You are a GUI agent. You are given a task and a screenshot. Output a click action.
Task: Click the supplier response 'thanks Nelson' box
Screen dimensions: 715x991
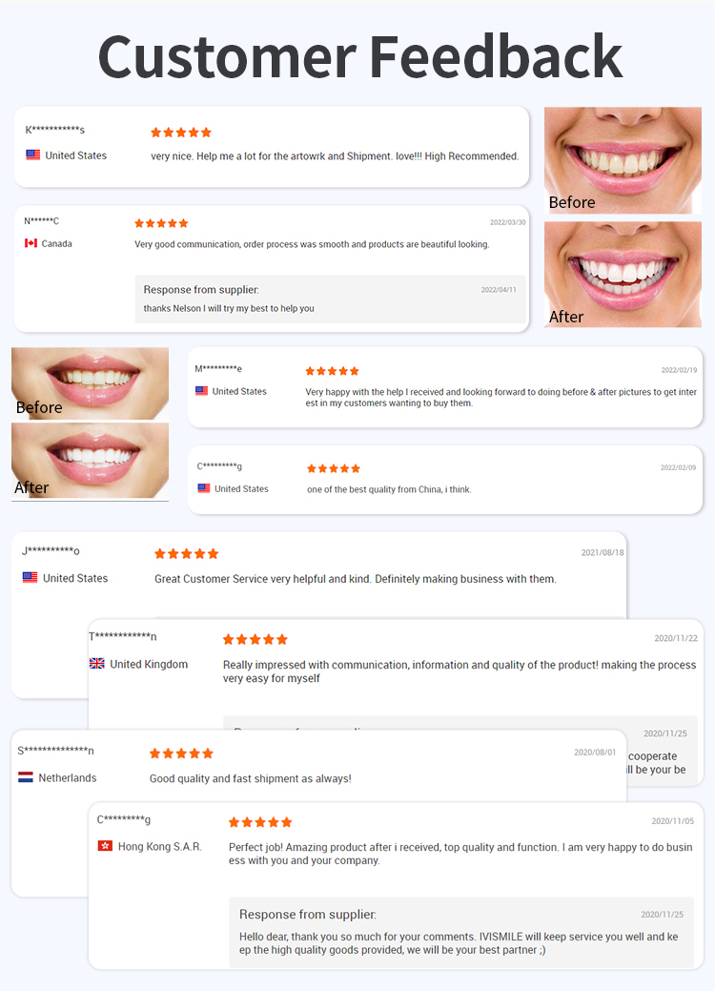[x=330, y=299]
